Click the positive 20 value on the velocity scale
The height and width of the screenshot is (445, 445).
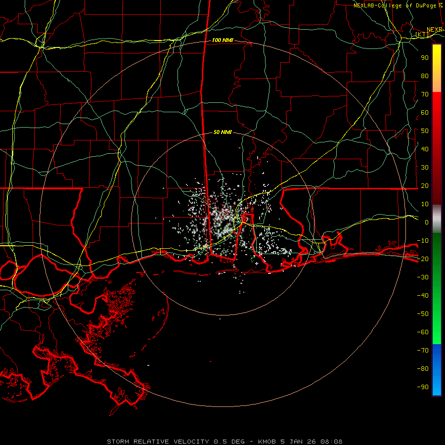425,186
